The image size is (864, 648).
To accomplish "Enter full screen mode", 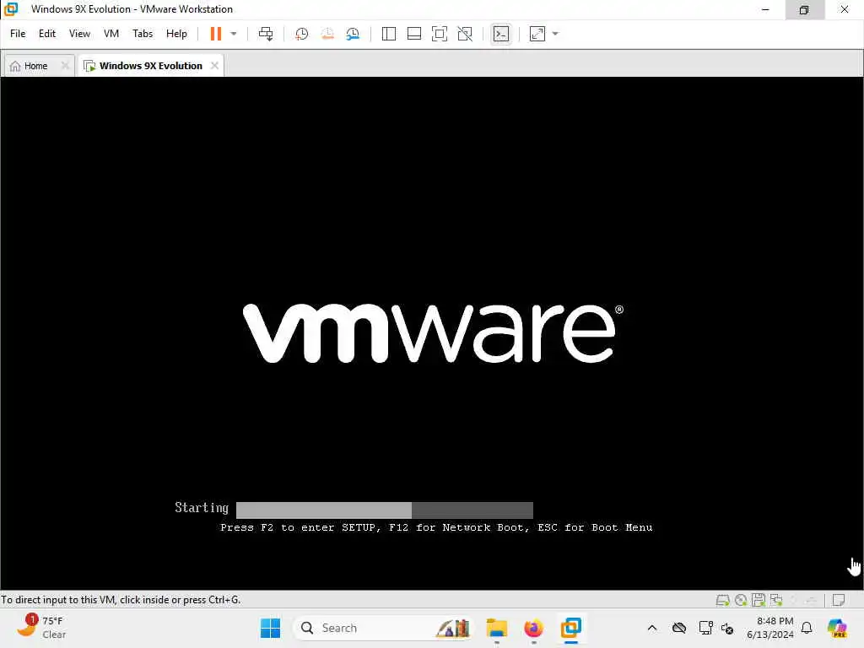I will [x=439, y=34].
